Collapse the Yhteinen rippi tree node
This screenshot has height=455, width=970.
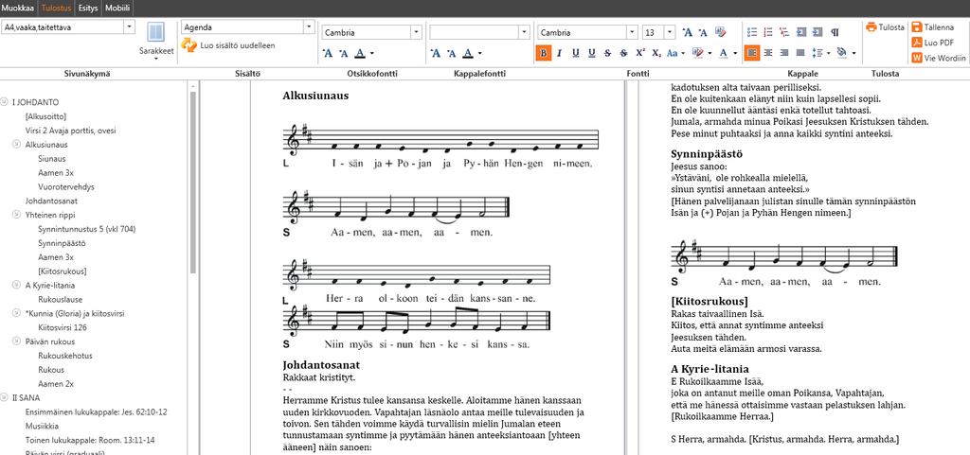pos(17,215)
